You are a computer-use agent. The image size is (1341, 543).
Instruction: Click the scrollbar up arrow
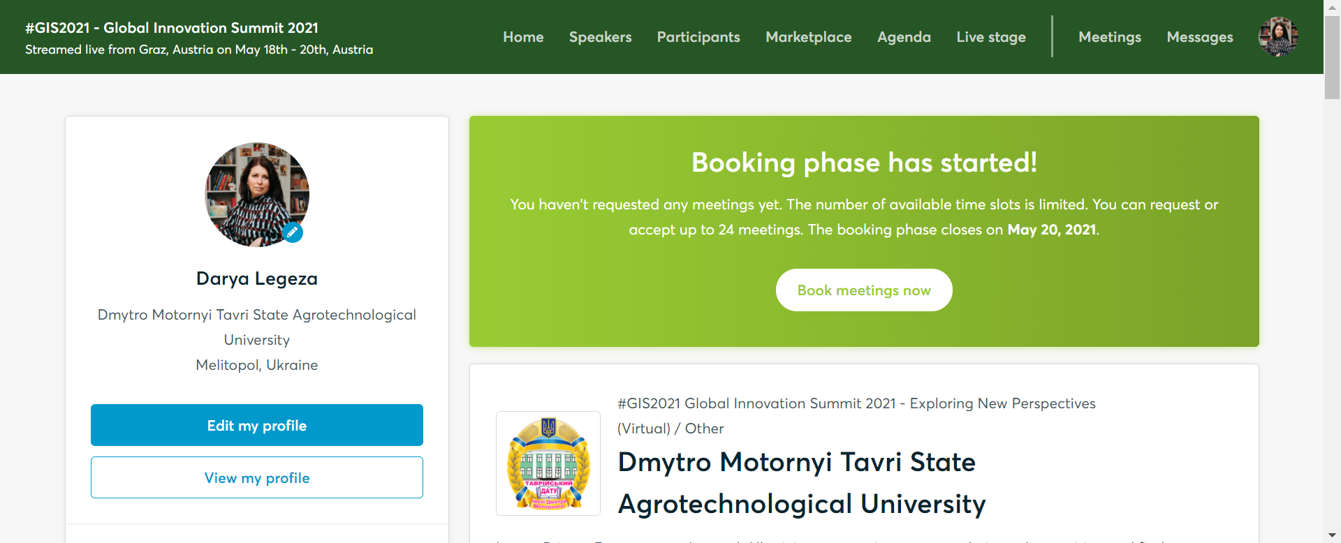pyautogui.click(x=1332, y=7)
